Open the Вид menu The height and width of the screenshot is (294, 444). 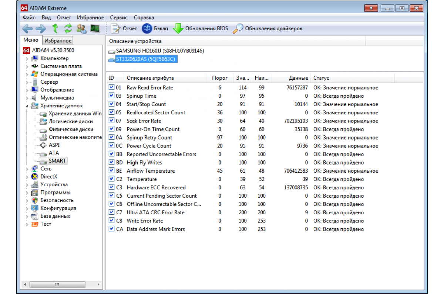tap(46, 17)
